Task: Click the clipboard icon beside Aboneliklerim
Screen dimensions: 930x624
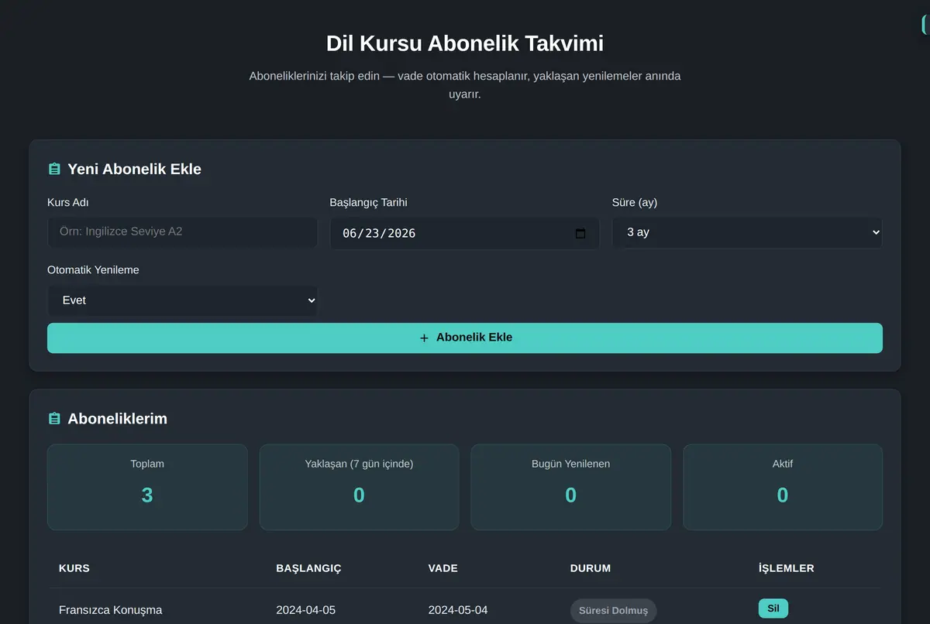Action: [x=54, y=418]
